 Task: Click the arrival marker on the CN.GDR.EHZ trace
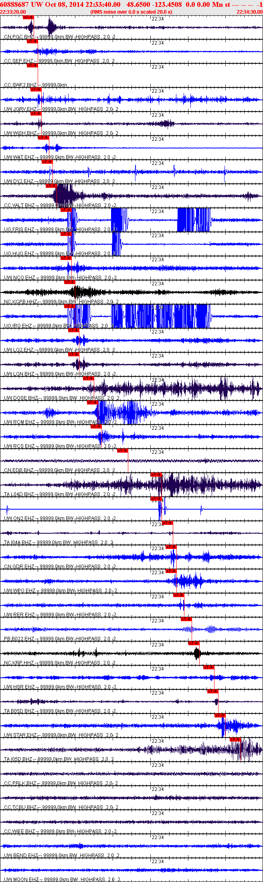click(x=171, y=547)
